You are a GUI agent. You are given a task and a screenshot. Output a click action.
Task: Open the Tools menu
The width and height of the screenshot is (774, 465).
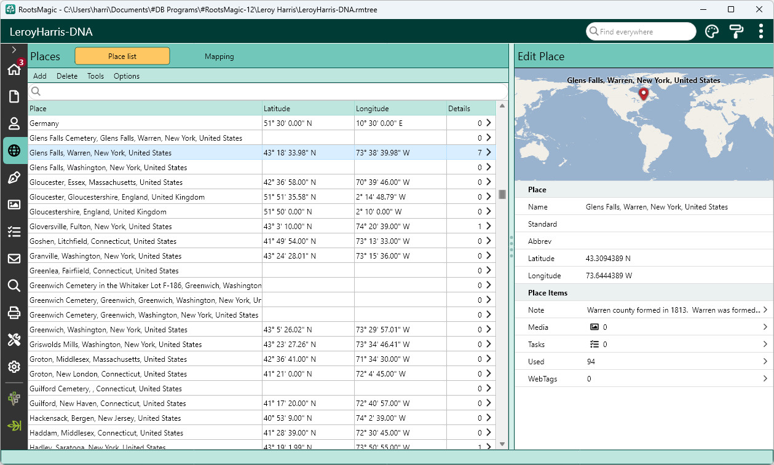[95, 76]
